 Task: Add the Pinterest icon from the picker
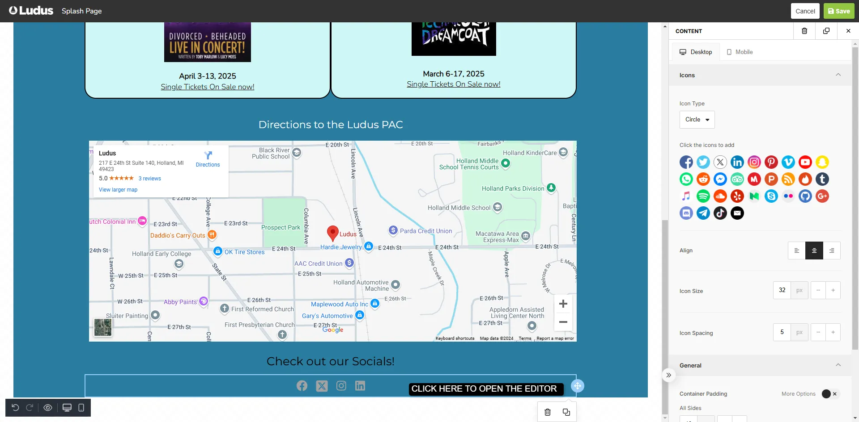pos(771,162)
